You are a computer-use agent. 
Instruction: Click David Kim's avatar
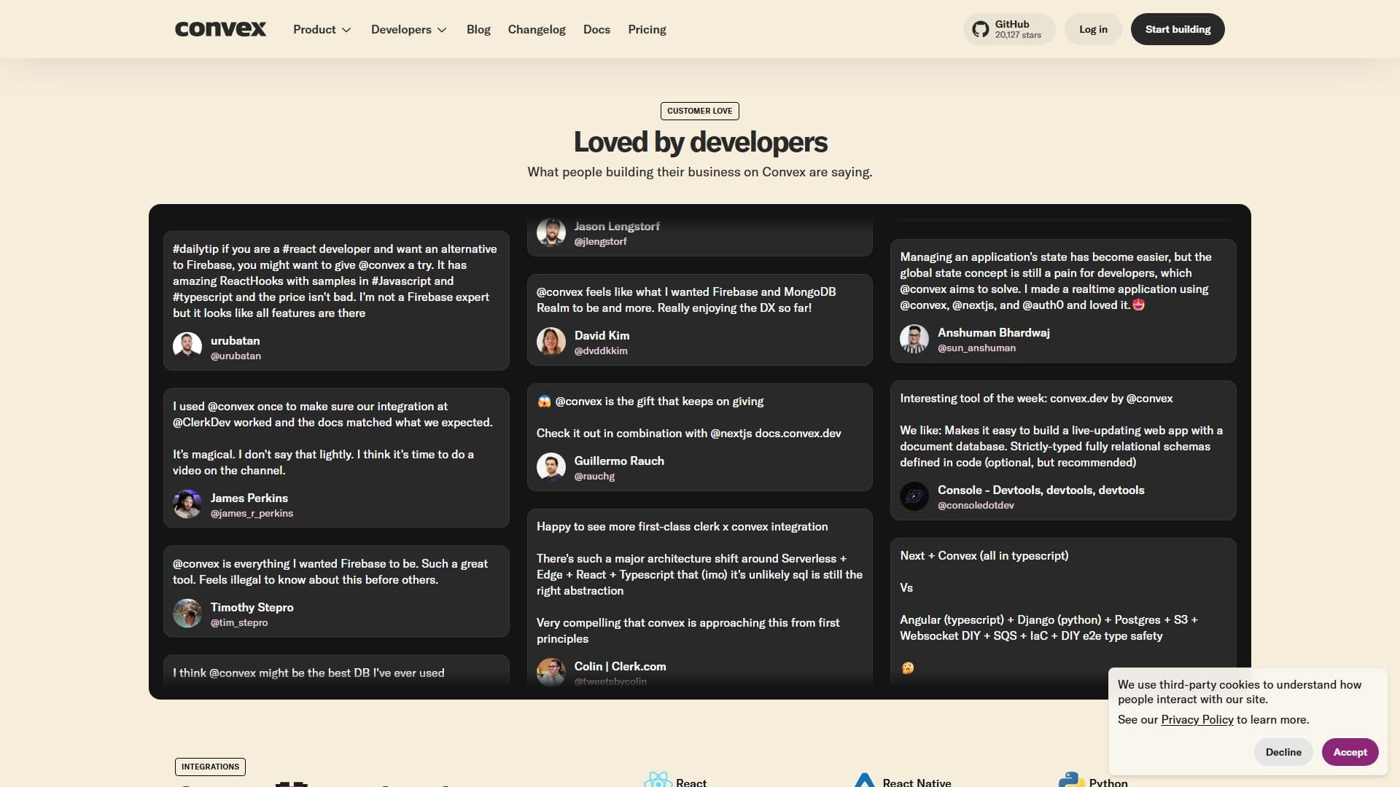(x=551, y=342)
